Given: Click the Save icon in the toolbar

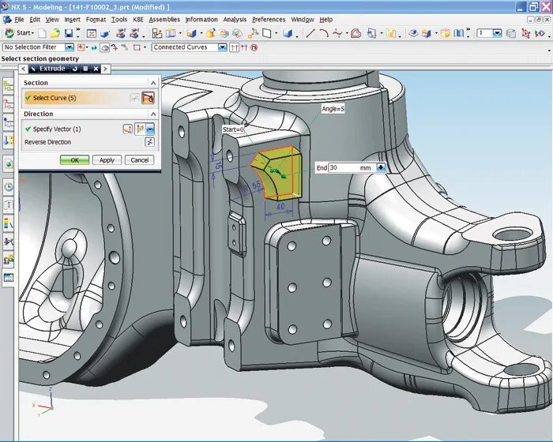Looking at the screenshot, I should (70, 33).
